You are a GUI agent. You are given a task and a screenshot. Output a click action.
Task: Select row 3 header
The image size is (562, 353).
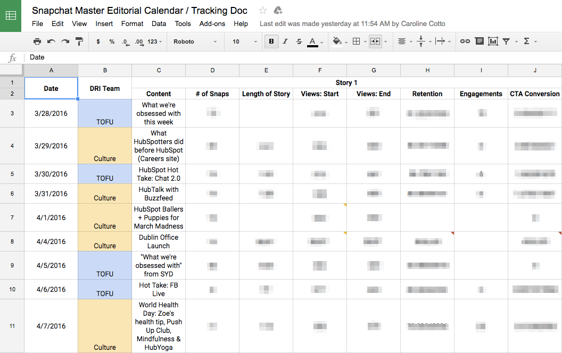[12, 113]
